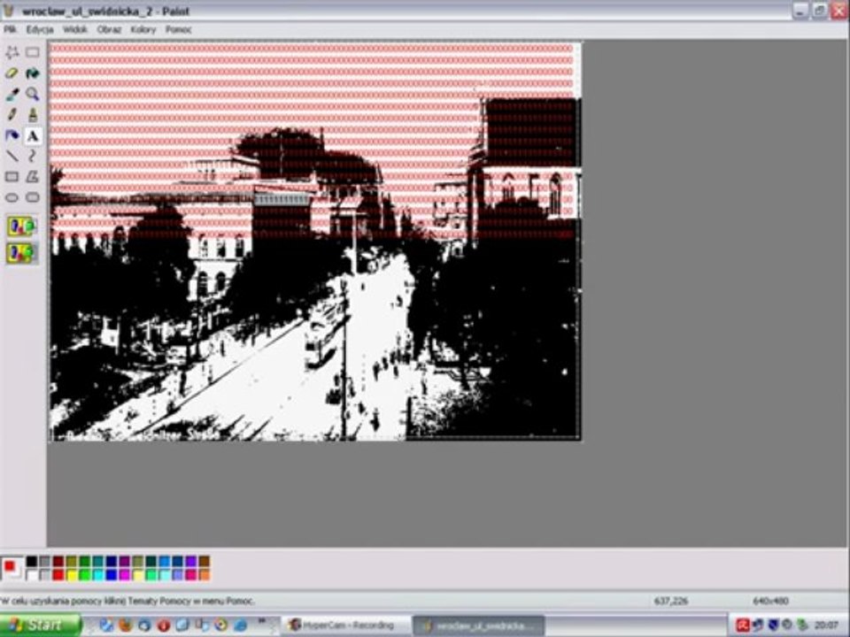Select the Magnifier tool
Screen dimensions: 850x637
(33, 94)
